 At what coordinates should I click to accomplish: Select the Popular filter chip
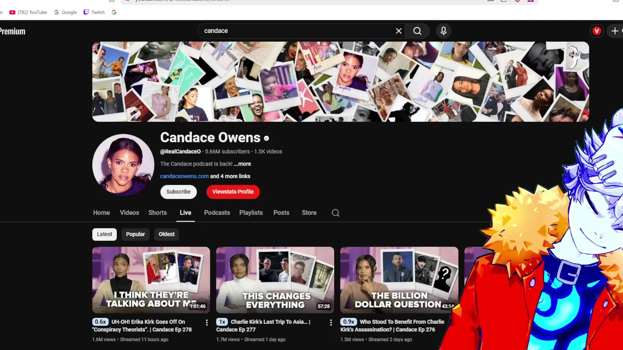135,234
